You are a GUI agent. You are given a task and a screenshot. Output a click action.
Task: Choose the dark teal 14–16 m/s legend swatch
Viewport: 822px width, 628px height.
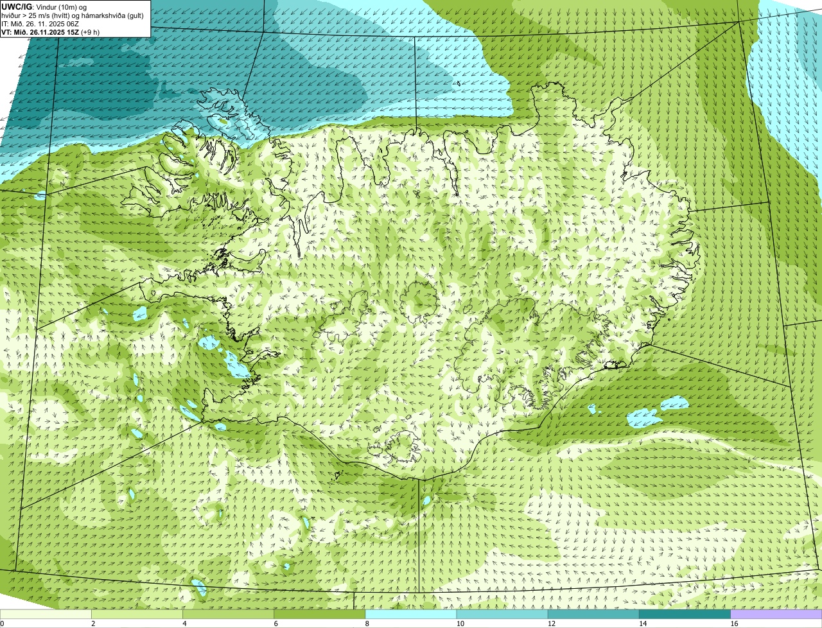click(685, 615)
